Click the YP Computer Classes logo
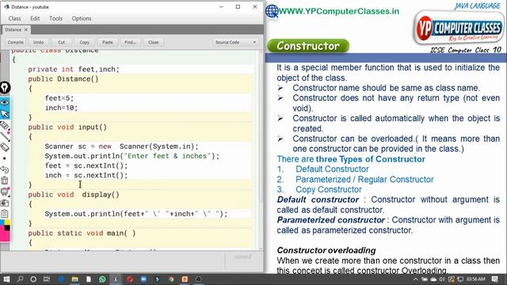The height and width of the screenshot is (285, 507). click(459, 28)
